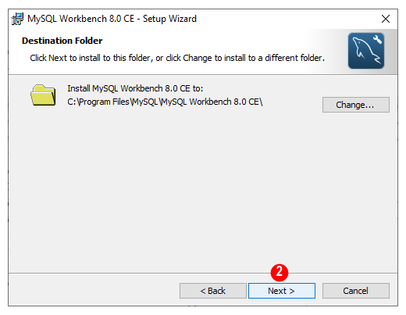
Task: Click the 'Click Next to install' instruction text
Action: tap(177, 58)
